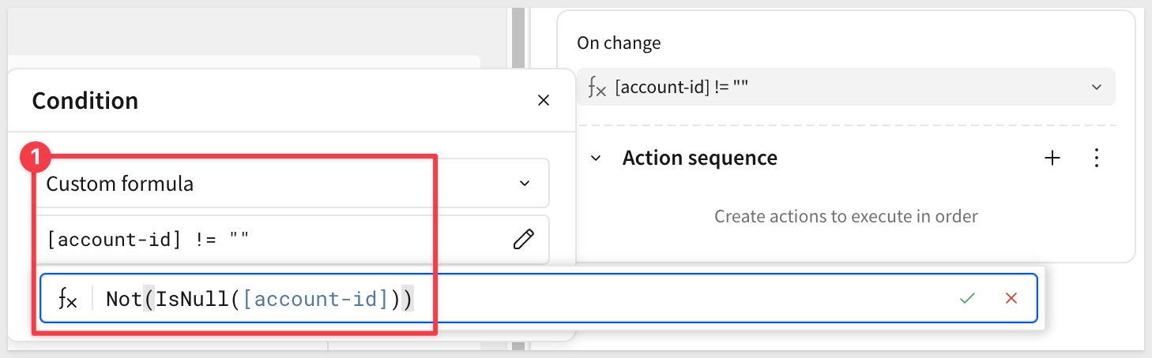Expand the On change condition dropdown arrow

[1096, 88]
